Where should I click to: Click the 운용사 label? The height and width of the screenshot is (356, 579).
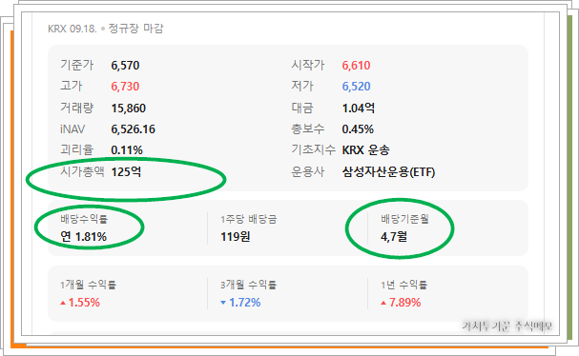click(307, 171)
